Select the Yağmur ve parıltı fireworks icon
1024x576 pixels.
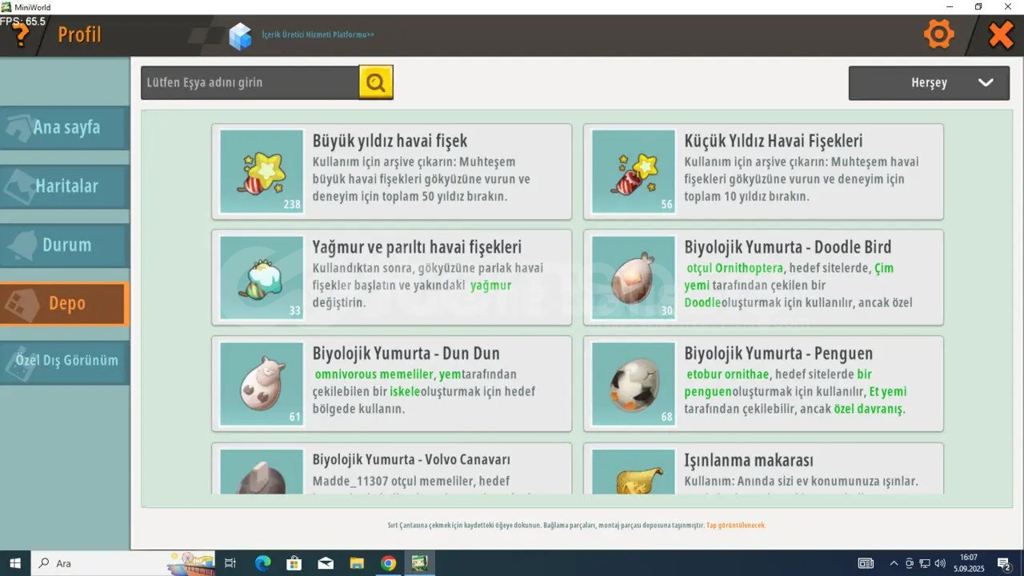pyautogui.click(x=262, y=278)
